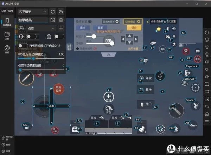Click the yellow back chevron near 点击切换
Image resolution: width=211 pixels, height=155 pixels.
147,21
